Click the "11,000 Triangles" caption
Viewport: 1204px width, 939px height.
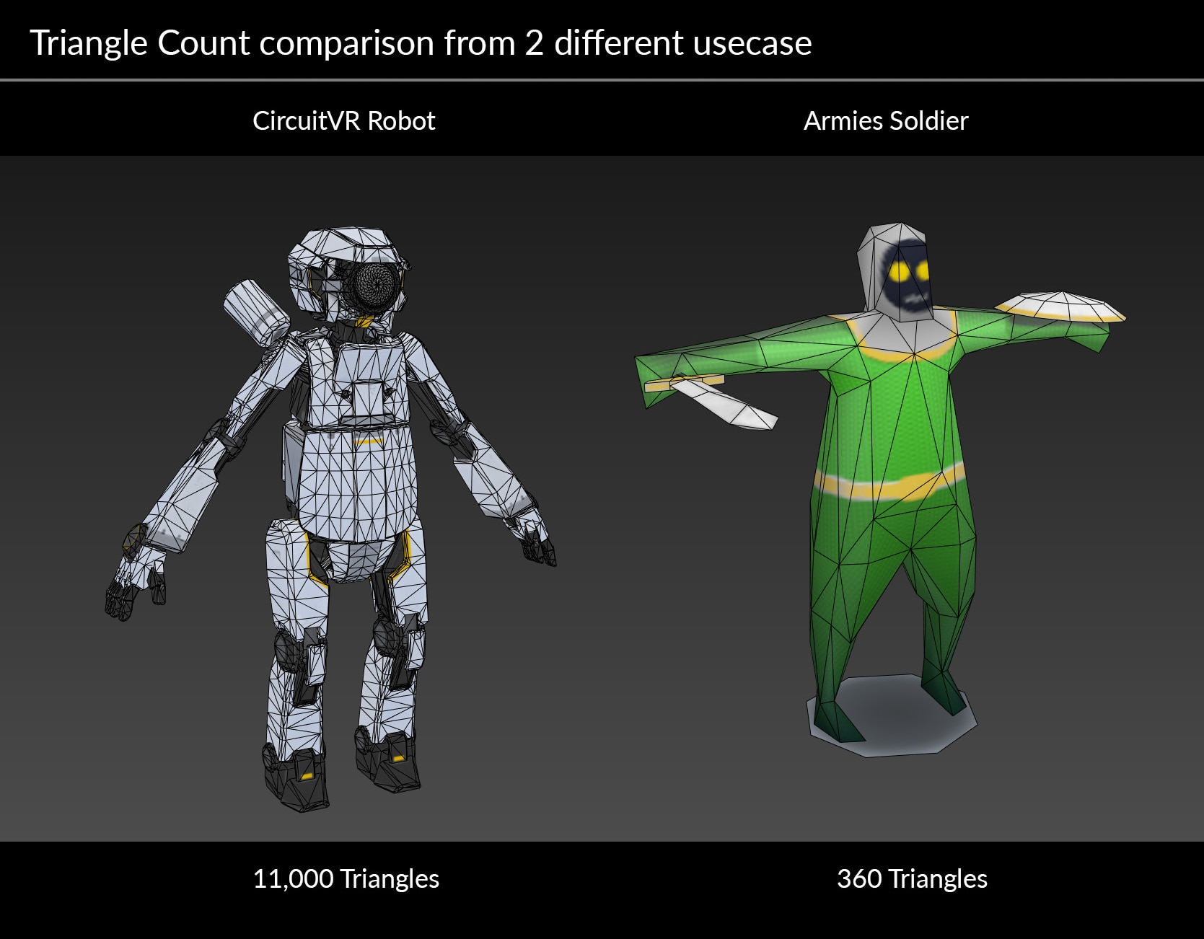[346, 878]
